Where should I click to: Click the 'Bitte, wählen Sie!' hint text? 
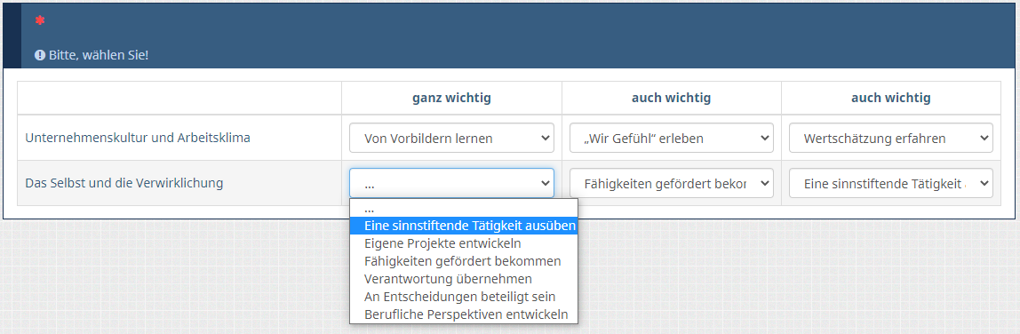(99, 55)
